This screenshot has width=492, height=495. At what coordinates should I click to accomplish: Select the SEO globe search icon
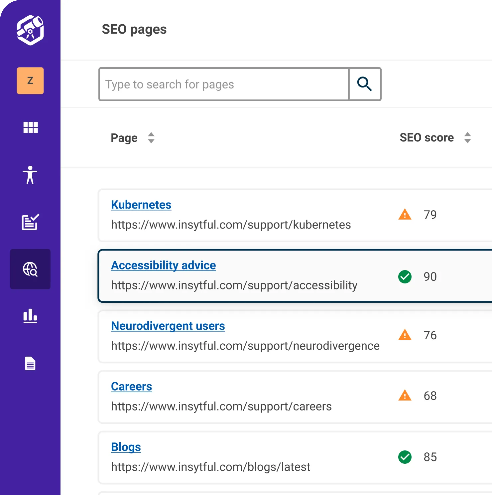(30, 269)
